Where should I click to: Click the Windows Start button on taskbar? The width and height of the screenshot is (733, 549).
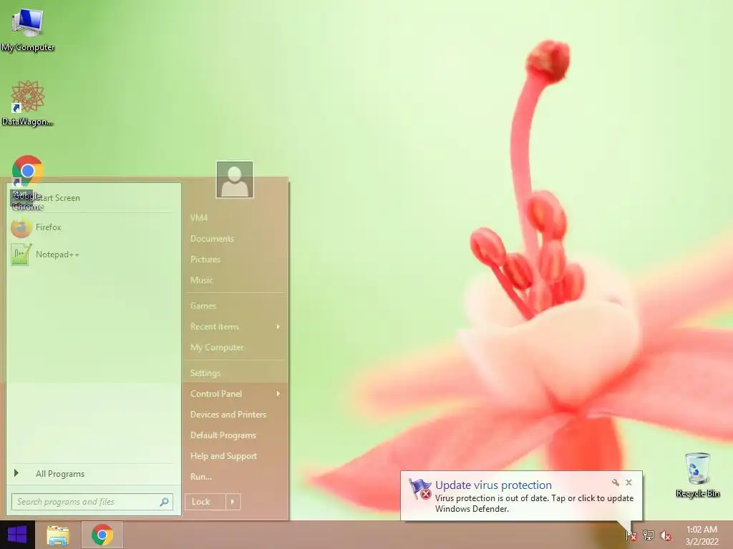[x=17, y=535]
